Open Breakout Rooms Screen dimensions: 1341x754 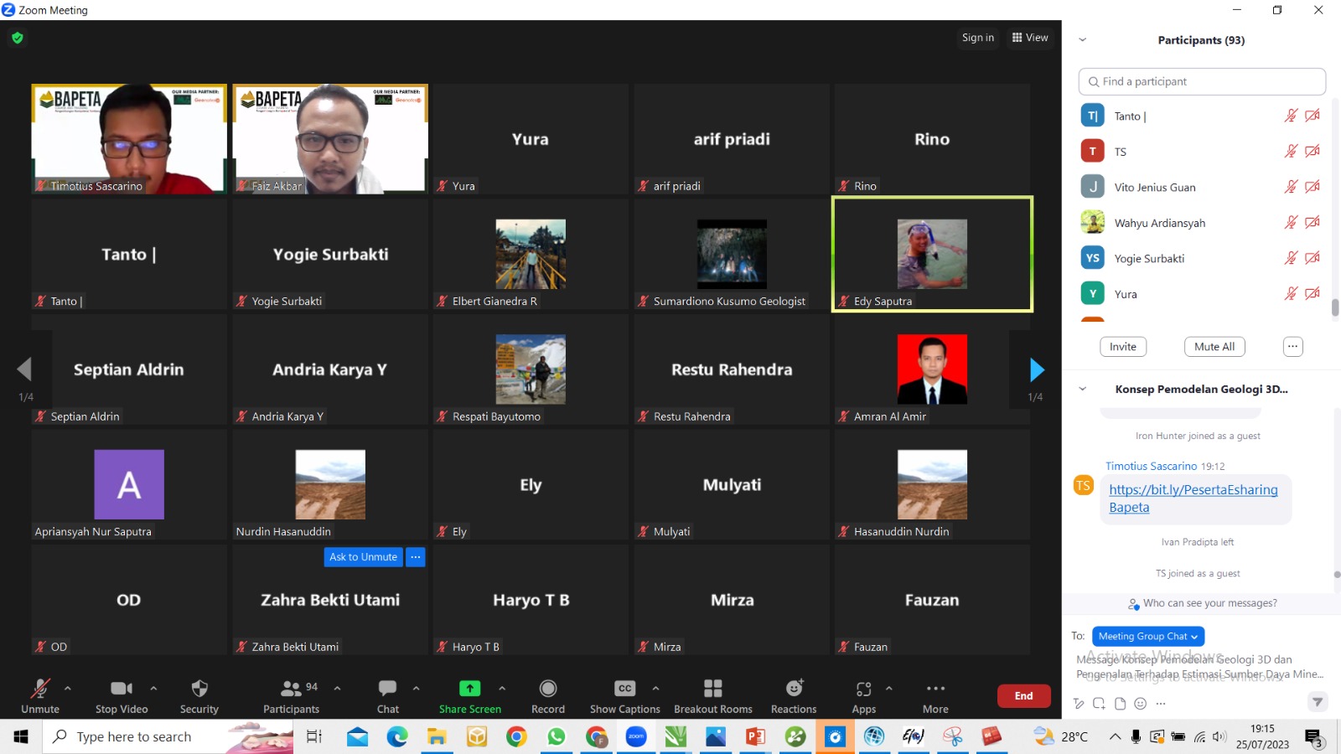712,689
